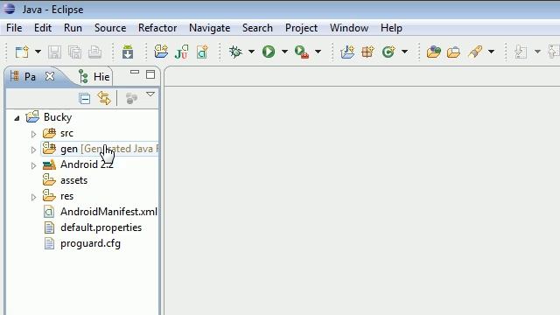Click the Search flashlight icon
The width and height of the screenshot is (560, 315).
tap(475, 52)
